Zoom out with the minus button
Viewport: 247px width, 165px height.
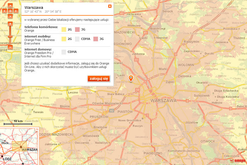click(x=10, y=47)
